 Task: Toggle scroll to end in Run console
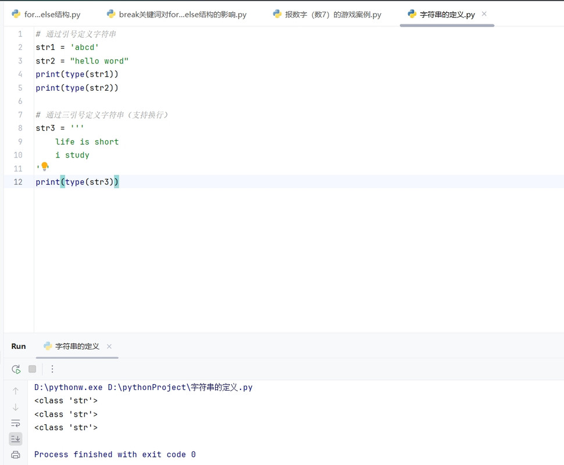click(16, 439)
